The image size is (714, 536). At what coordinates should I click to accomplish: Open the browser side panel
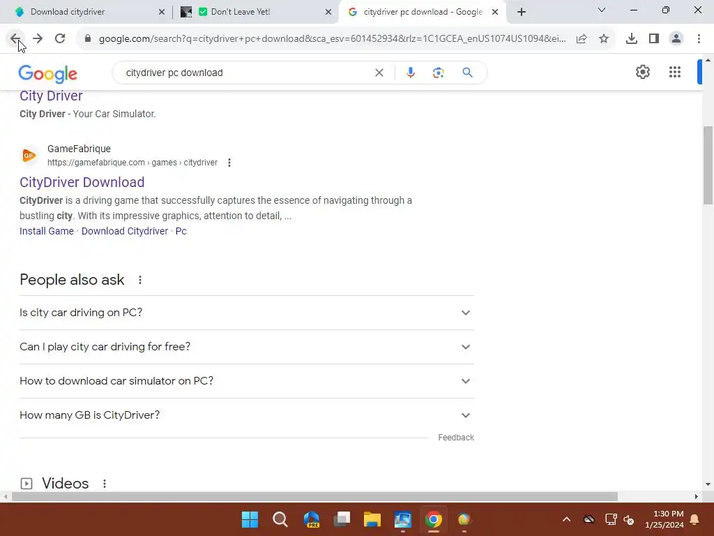coord(654,39)
